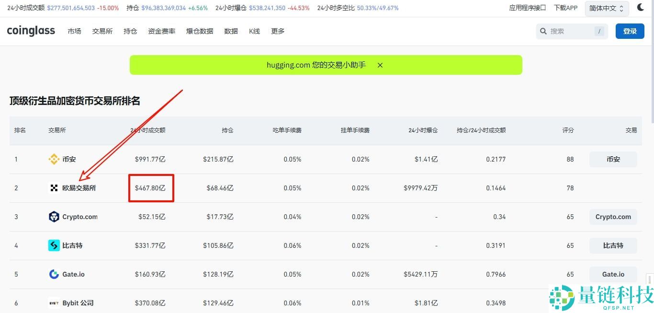This screenshot has height=313, width=654.
Task: Open the 下载APP link
Action: click(565, 8)
